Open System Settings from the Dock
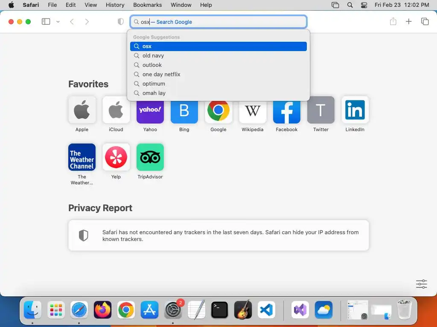 [x=173, y=310]
